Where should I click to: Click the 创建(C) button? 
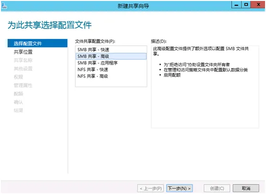click(217, 188)
